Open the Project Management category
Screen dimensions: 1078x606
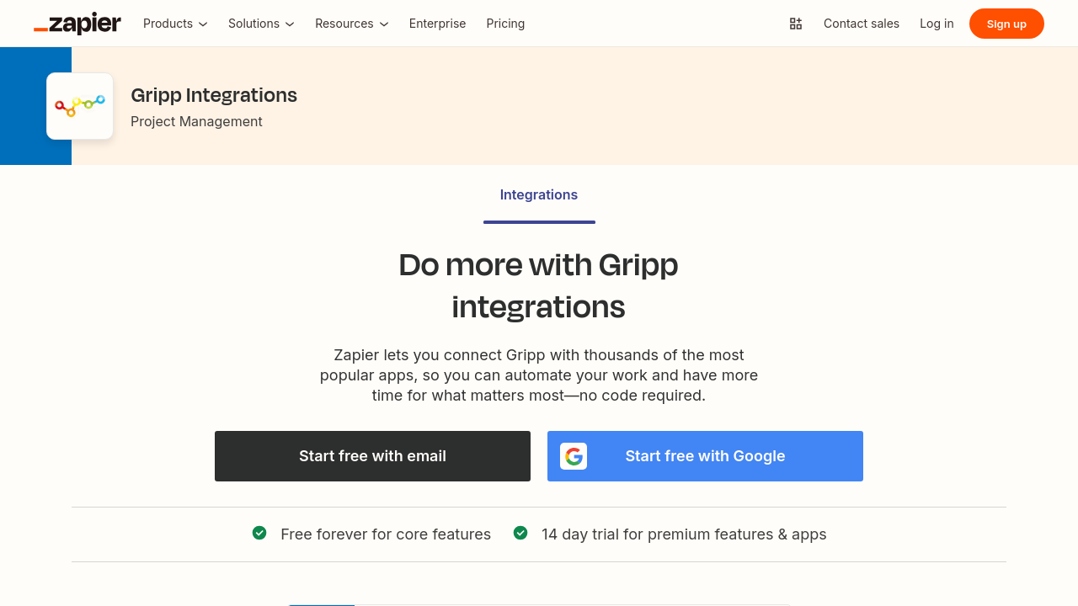(196, 122)
